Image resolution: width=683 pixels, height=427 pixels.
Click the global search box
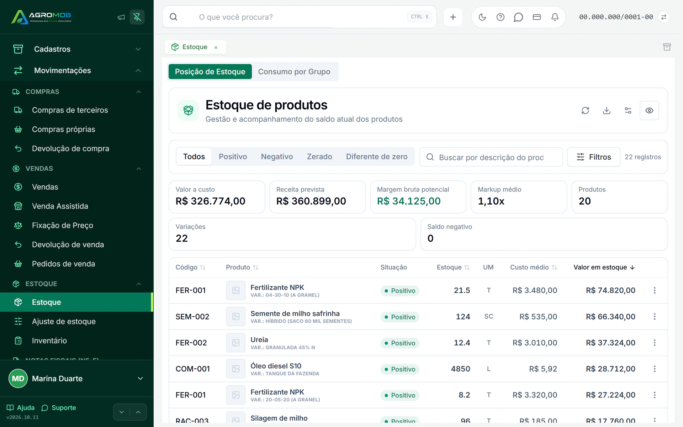pyautogui.click(x=300, y=17)
